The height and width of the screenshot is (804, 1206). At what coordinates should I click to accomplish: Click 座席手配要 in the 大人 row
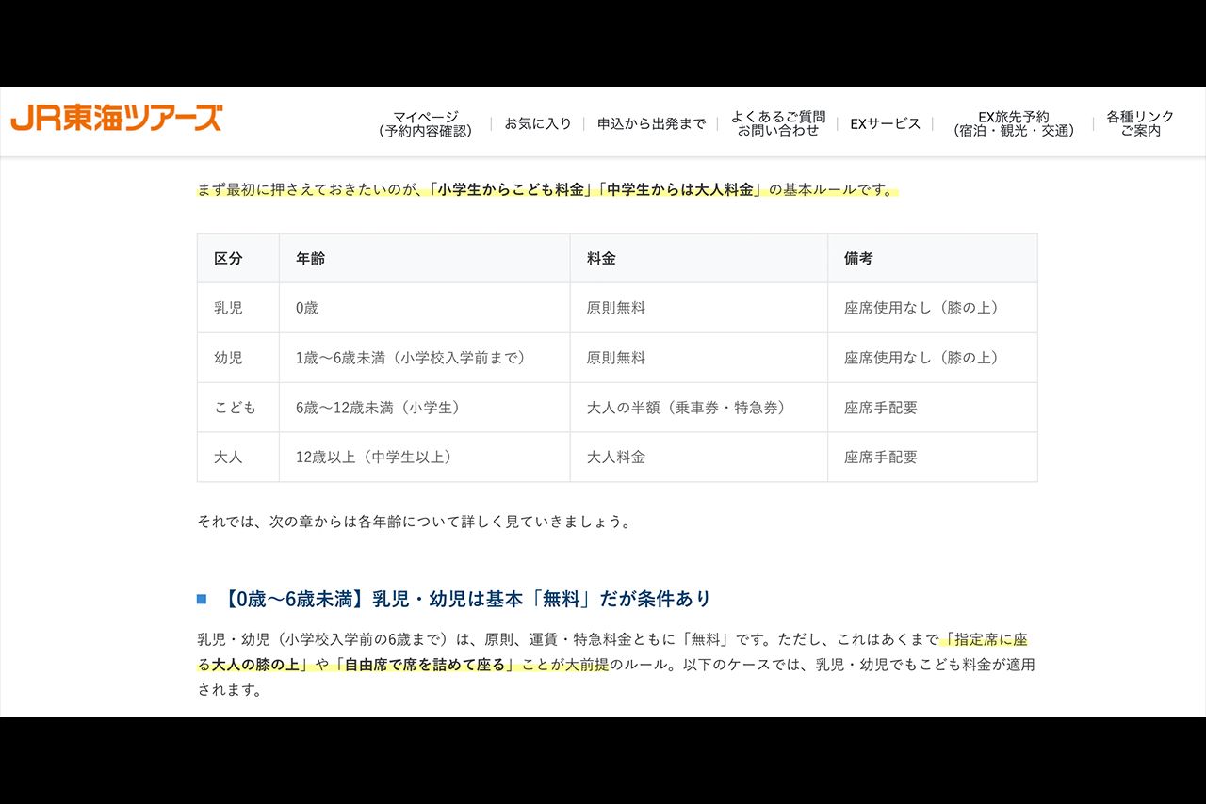[880, 458]
